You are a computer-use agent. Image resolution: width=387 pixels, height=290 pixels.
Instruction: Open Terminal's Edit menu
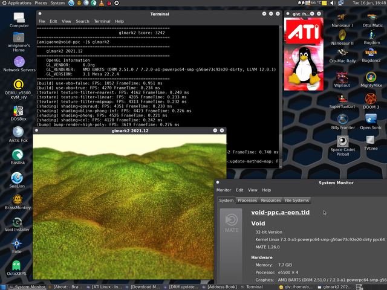click(53, 22)
